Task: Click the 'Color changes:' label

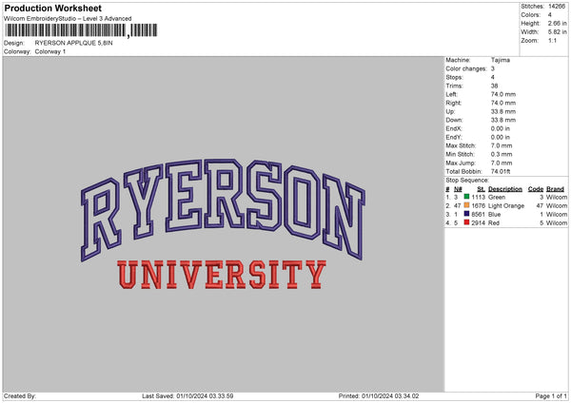Action: [x=466, y=68]
